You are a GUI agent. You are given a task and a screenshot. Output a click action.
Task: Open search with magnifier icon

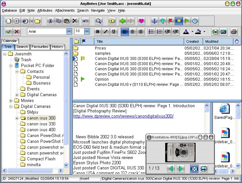(98, 21)
